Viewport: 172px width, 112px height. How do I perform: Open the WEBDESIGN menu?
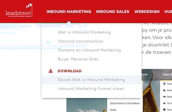point(147,12)
